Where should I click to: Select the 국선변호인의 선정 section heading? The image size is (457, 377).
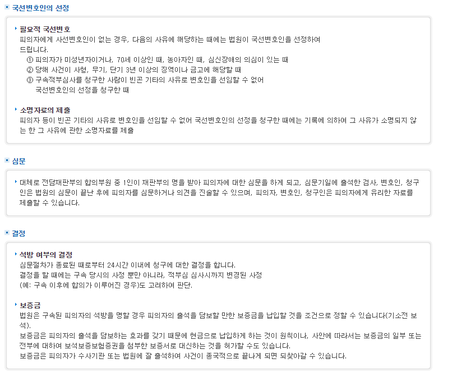(41, 8)
